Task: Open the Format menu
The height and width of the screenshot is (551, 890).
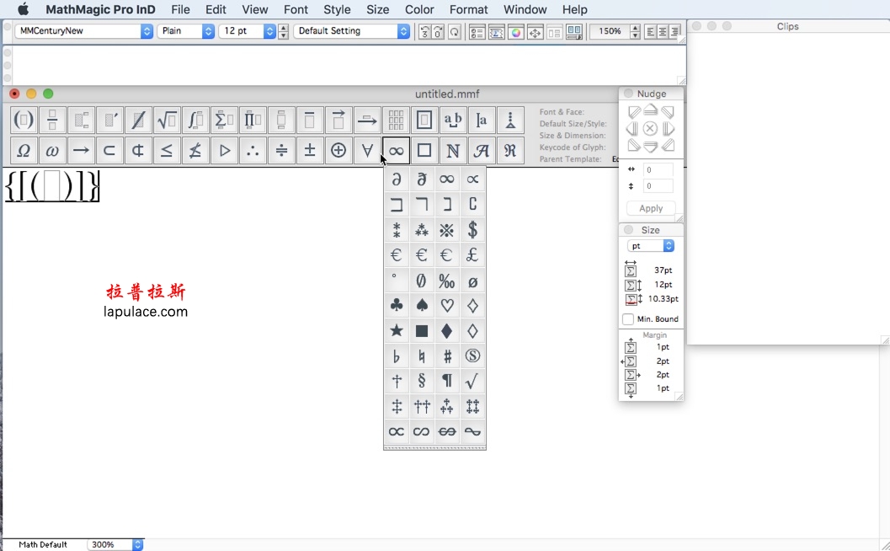Action: [x=469, y=9]
